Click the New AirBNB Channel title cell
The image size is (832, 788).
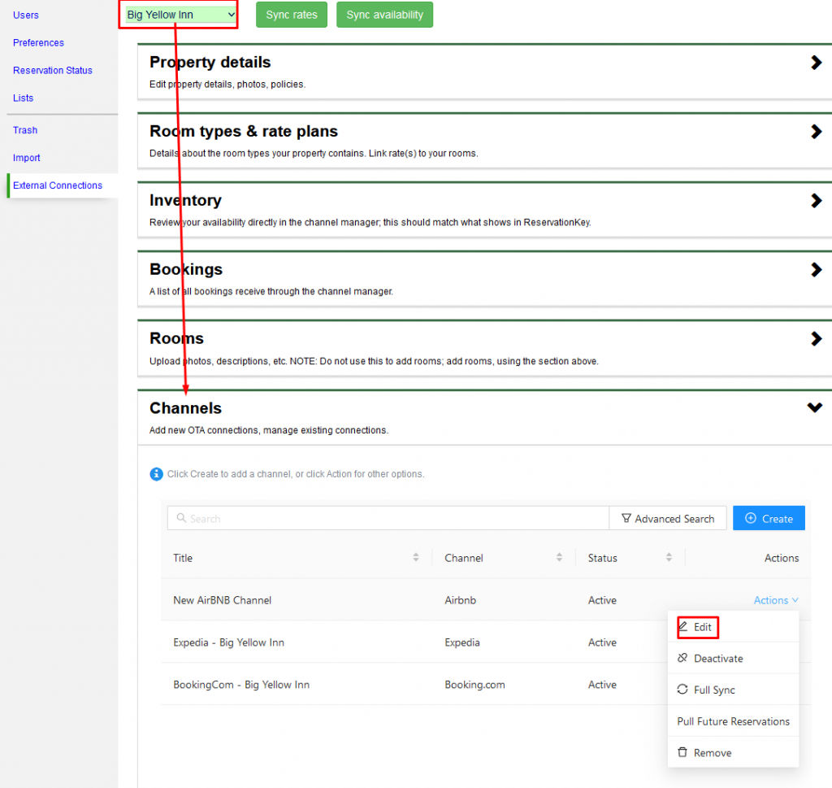[x=223, y=600]
